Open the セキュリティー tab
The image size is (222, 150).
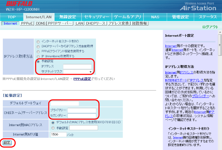[x=97, y=17]
